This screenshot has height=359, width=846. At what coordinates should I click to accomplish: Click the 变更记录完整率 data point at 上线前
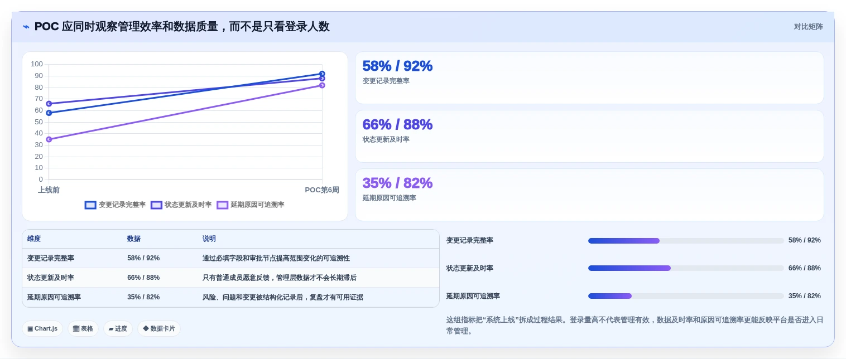point(49,113)
